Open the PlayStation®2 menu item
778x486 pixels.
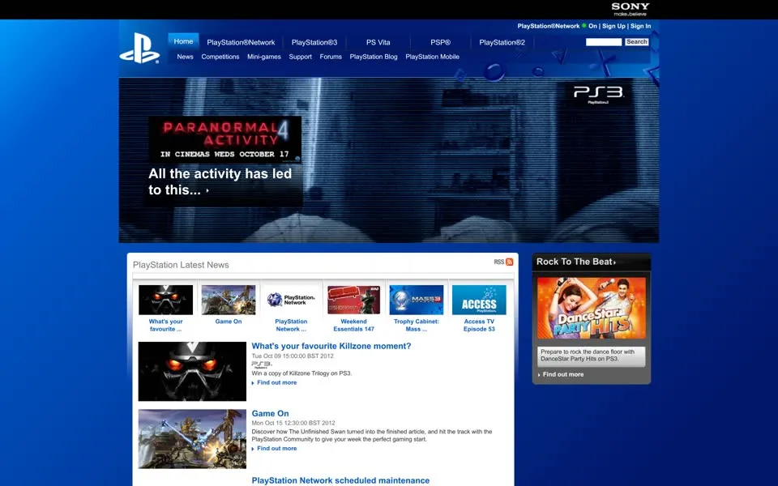(x=502, y=42)
